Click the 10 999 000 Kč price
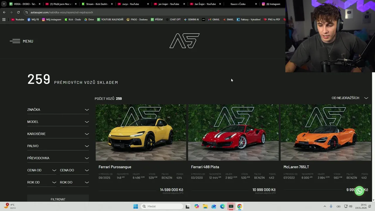375x211 pixels. click(x=264, y=190)
